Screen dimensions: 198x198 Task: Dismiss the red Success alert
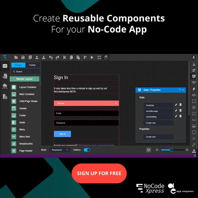(x=116, y=103)
